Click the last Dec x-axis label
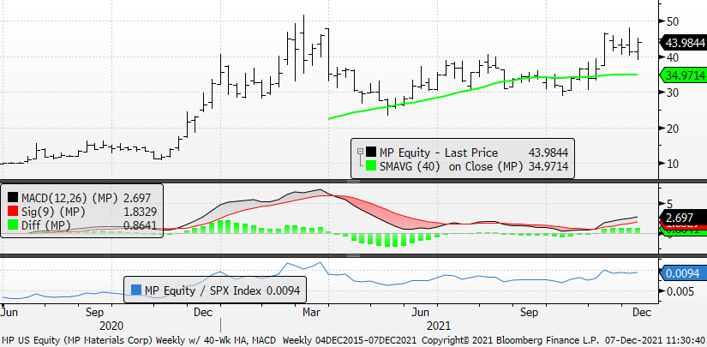This screenshot has height=347, width=707. (642, 312)
